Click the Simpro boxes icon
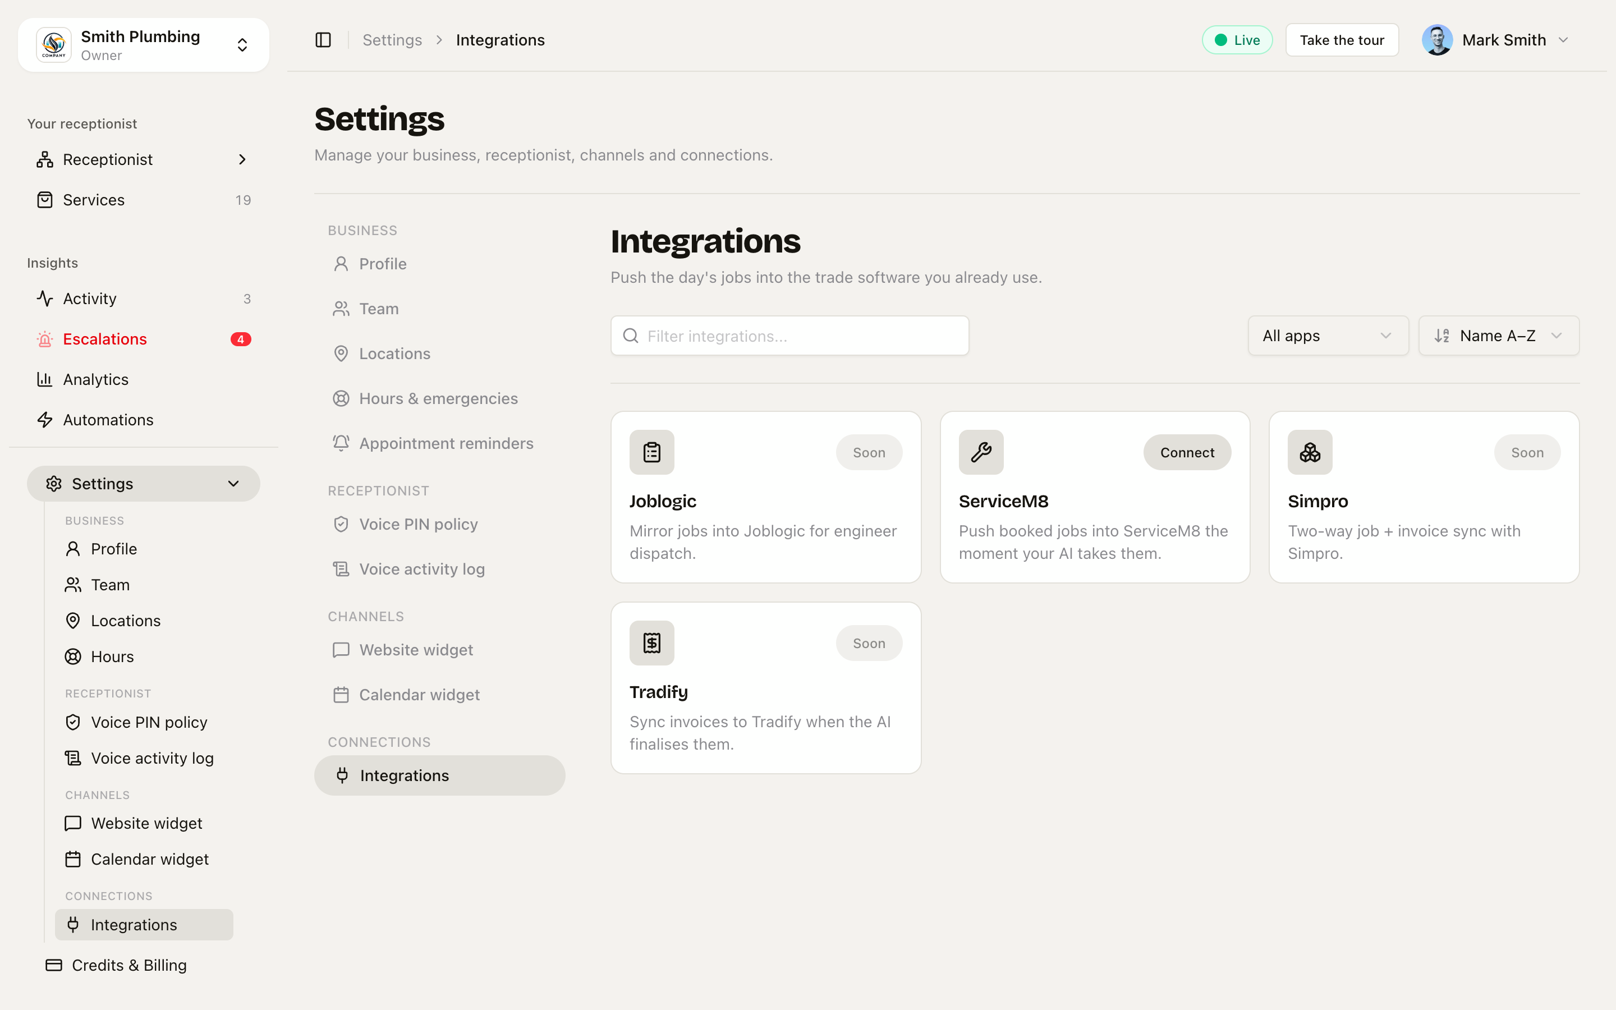 pyautogui.click(x=1310, y=452)
